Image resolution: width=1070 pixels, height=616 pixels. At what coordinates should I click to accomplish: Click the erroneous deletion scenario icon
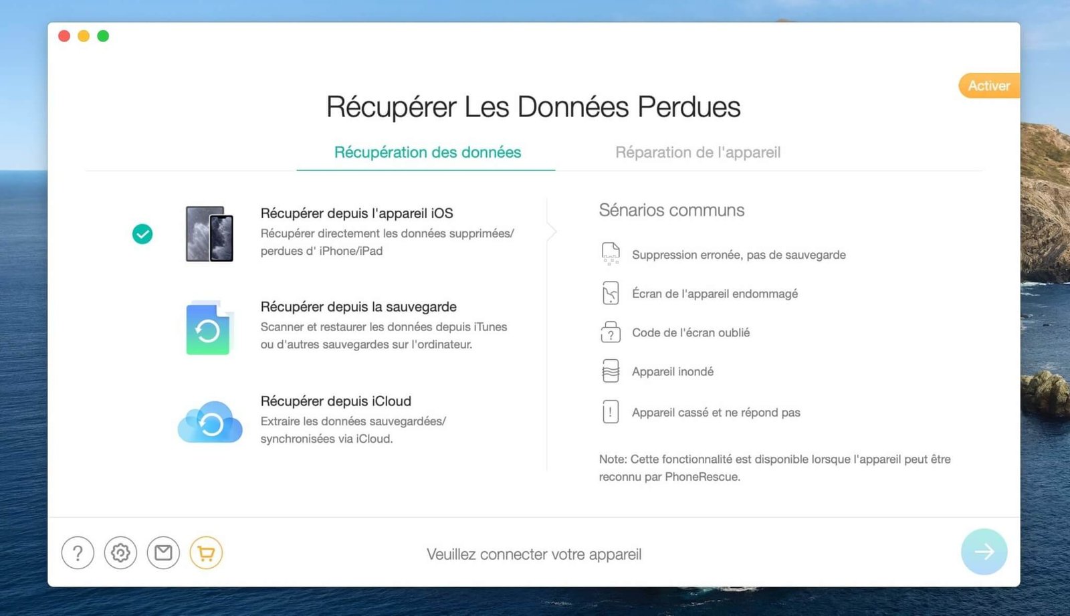point(611,254)
